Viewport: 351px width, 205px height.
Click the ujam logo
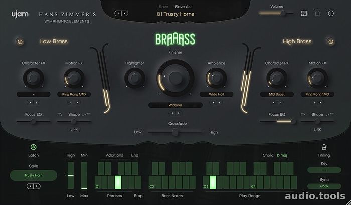tap(20, 14)
